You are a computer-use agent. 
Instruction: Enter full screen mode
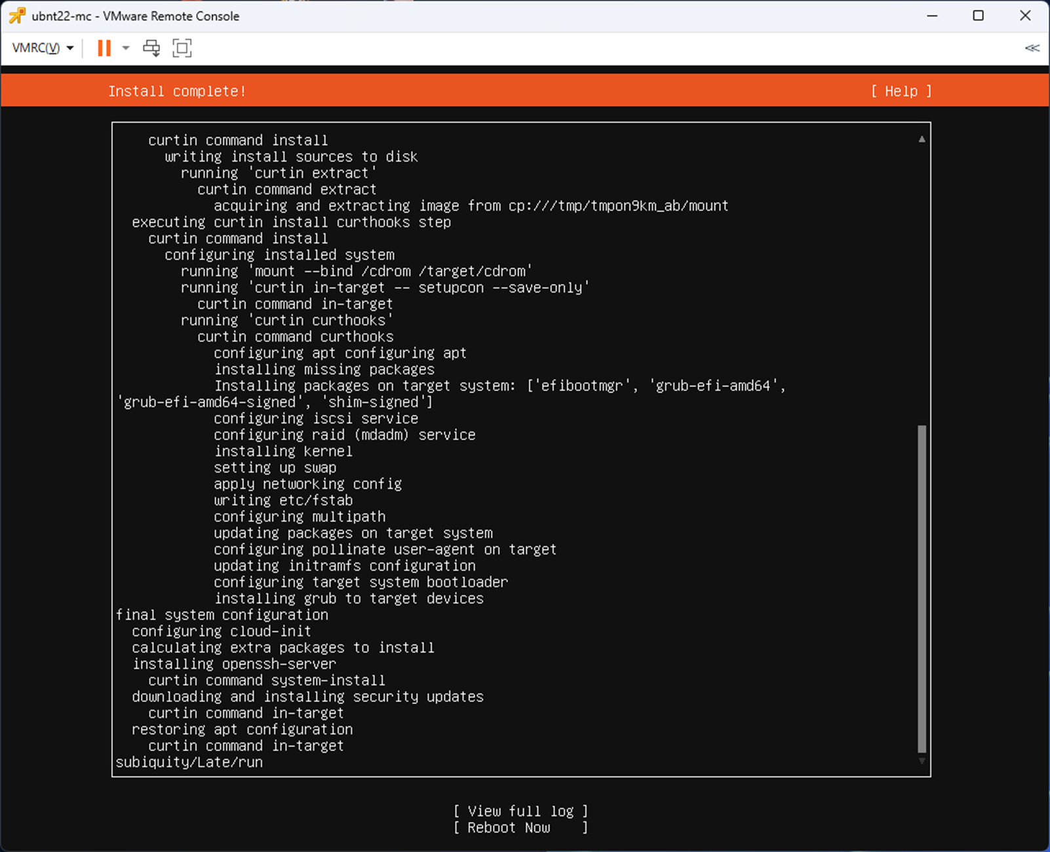click(x=182, y=48)
